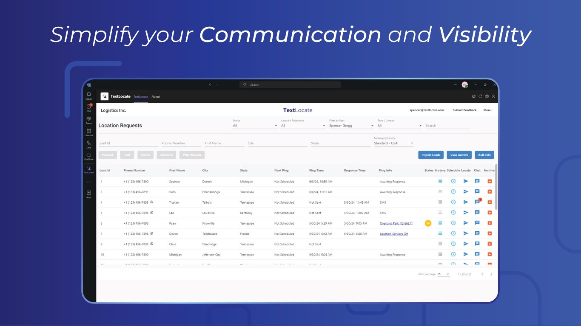The image size is (581, 326).
Task: Click the Bulk Edit button
Action: [484, 155]
